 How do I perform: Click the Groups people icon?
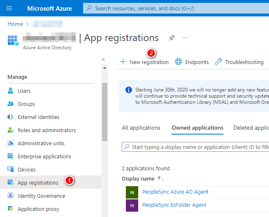point(10,103)
